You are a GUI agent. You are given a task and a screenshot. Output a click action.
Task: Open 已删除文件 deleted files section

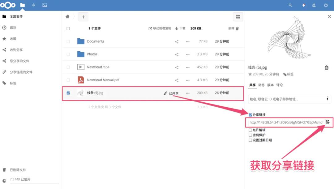18,170
